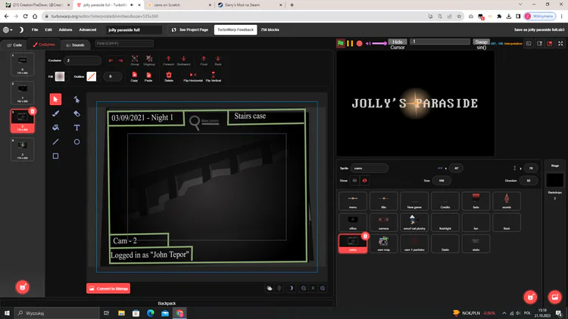Toggle the moon icon below the canvas
Screen dimensions: 568x319
(x=292, y=288)
